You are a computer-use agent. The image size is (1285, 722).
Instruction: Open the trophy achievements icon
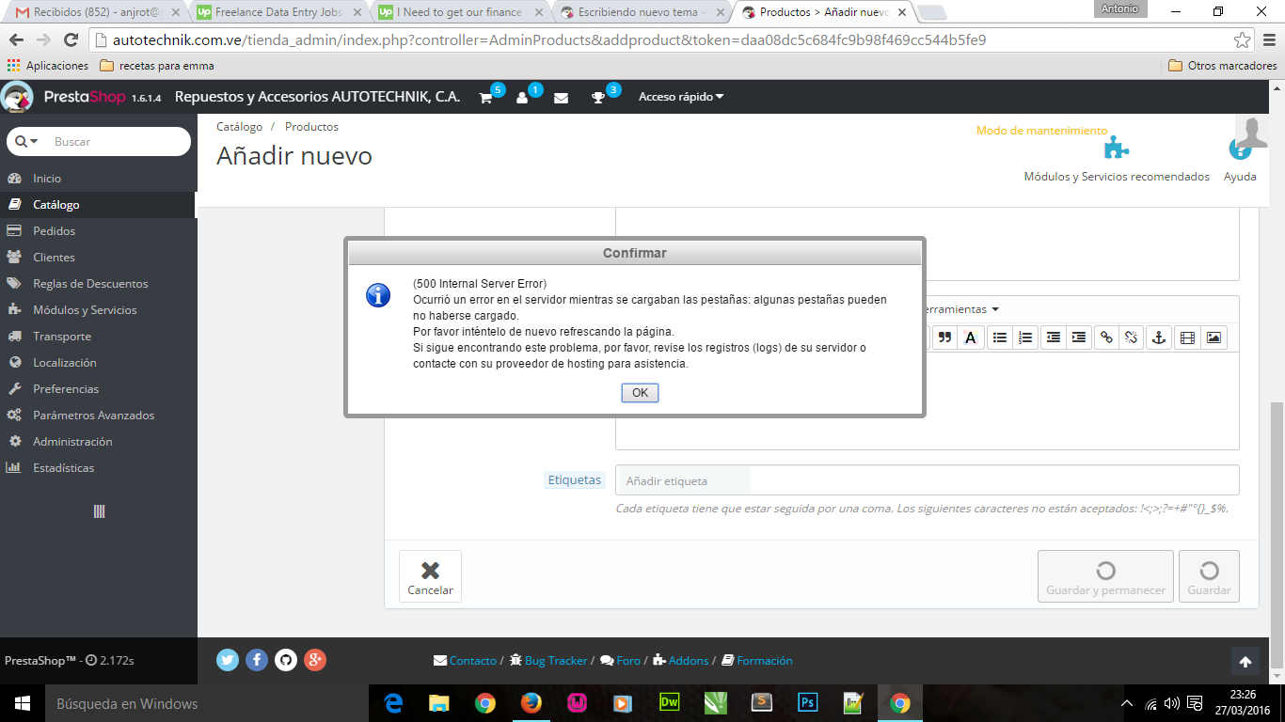click(x=597, y=98)
